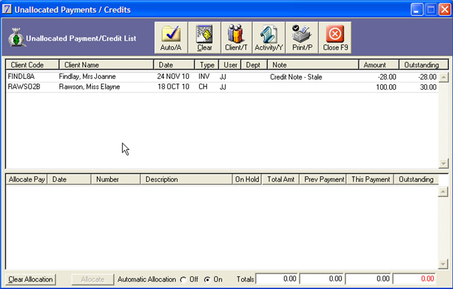Click the On Hold column header
453x289 pixels.
pyautogui.click(x=247, y=179)
